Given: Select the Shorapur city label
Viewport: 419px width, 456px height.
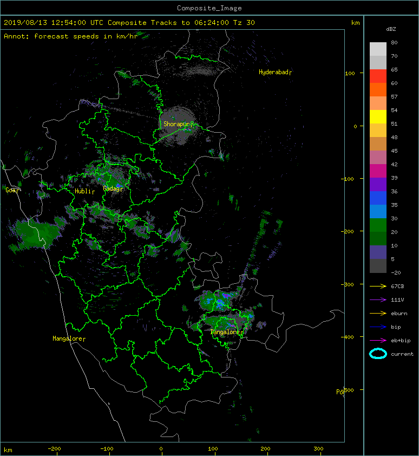Looking at the screenshot, I should click(x=178, y=124).
